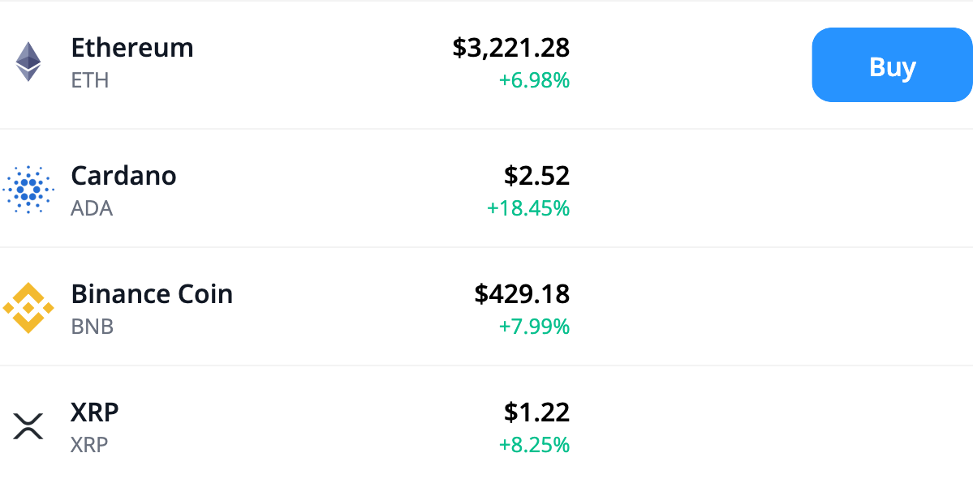Click the ETH ticker symbol
This screenshot has height=483, width=973.
[x=89, y=80]
